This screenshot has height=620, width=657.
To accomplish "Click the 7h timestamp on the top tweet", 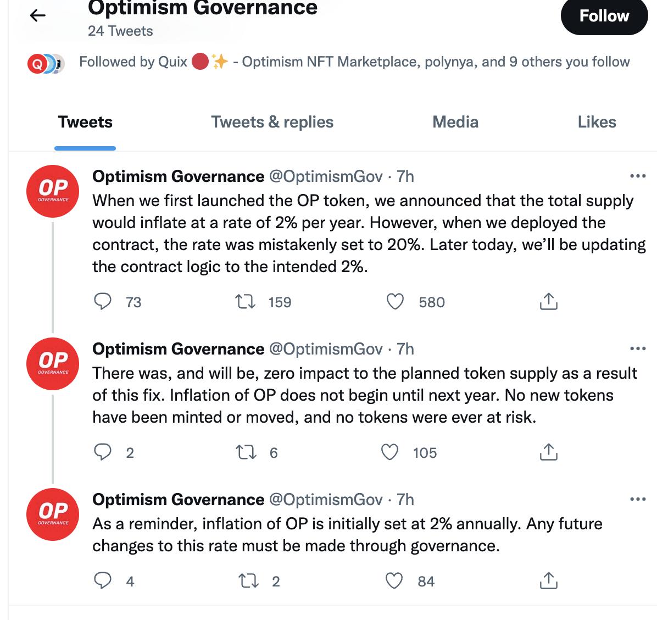I will [407, 176].
